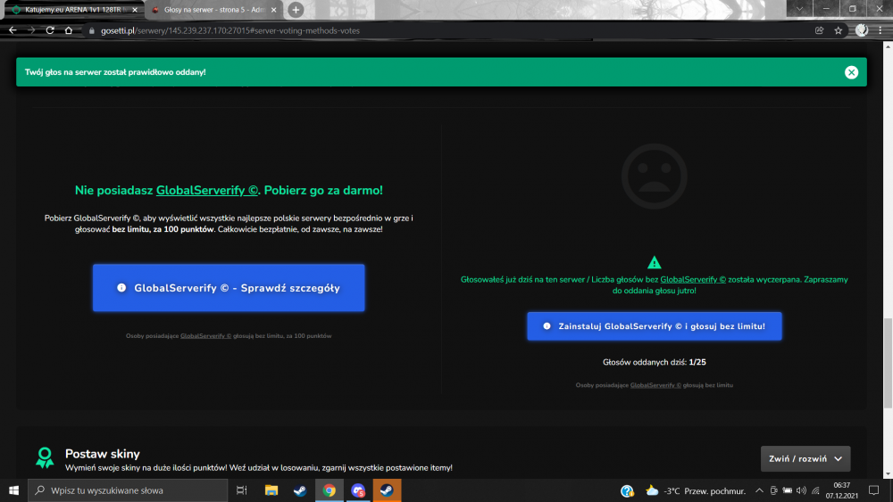893x502 pixels.
Task: Dismiss the green vote confirmation banner
Action: [851, 72]
